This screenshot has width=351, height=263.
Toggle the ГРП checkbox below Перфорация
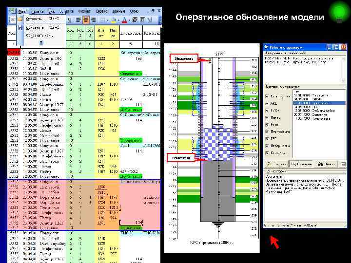[267, 138]
